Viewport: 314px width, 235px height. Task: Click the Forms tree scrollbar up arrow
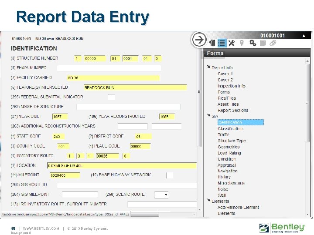click(307, 60)
